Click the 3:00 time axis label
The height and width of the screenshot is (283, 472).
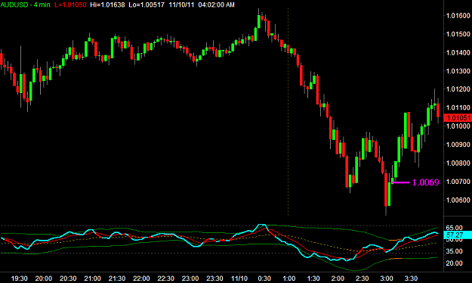pos(387,278)
